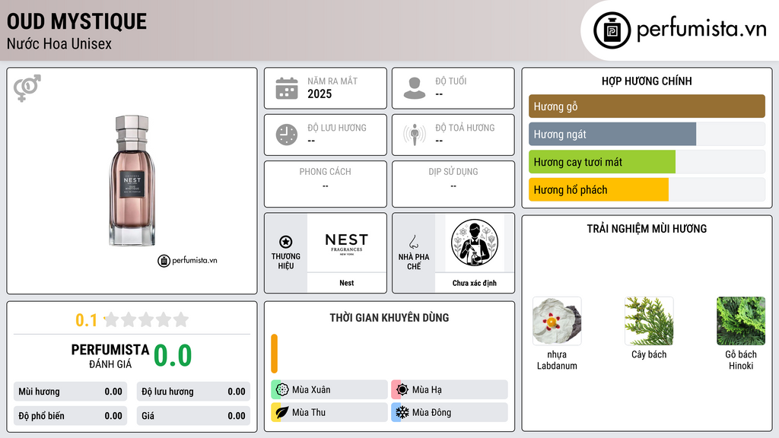
Task: Click the Độ lưu hương 0.00 score row
Action: point(193,392)
